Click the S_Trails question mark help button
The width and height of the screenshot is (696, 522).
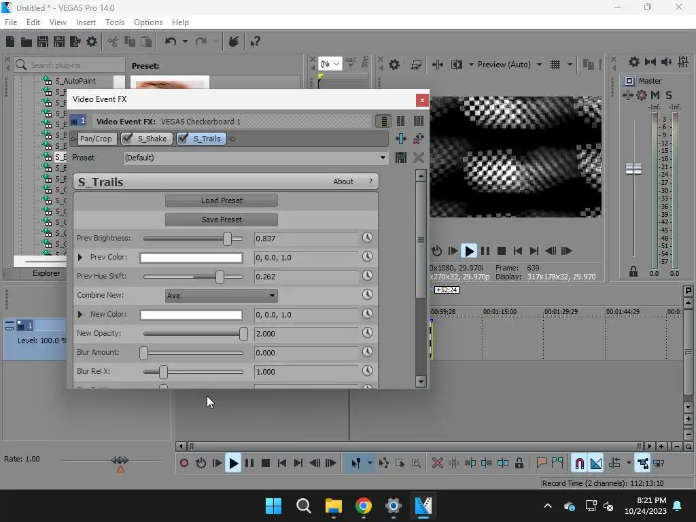370,181
